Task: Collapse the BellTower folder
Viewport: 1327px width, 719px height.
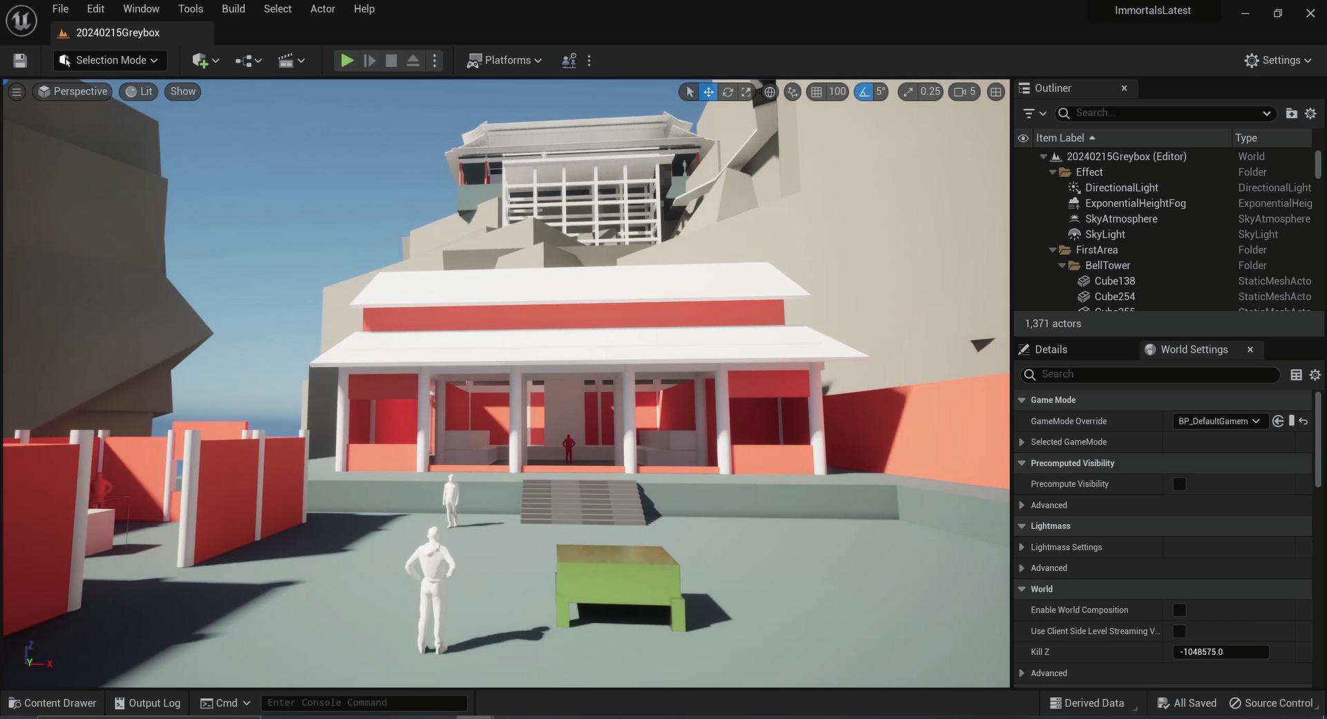Action: (x=1062, y=265)
